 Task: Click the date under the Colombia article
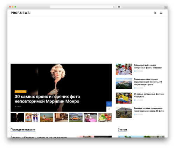tap(138, 100)
